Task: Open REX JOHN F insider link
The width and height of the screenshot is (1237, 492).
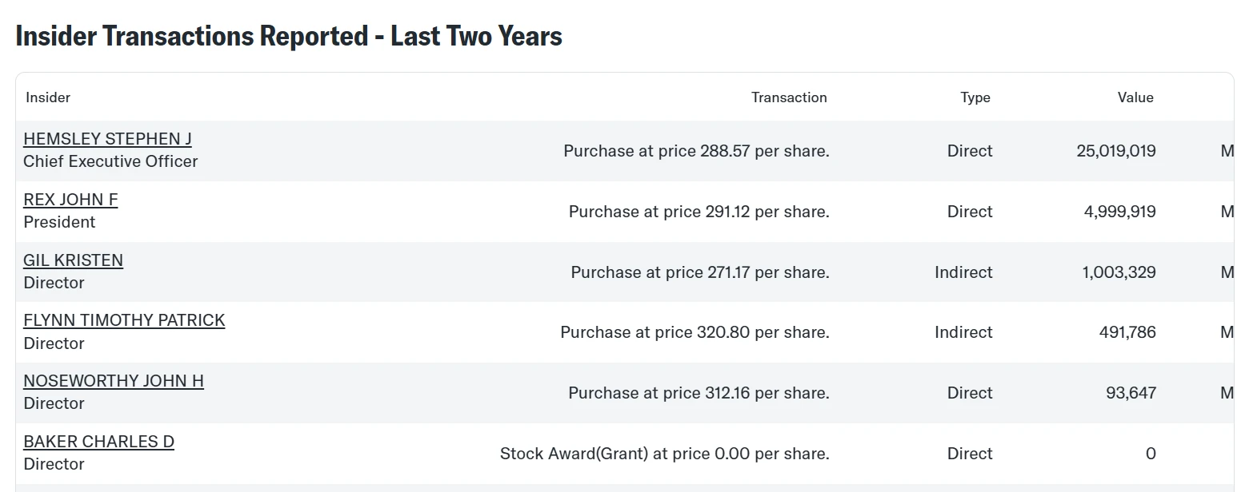Action: [70, 200]
